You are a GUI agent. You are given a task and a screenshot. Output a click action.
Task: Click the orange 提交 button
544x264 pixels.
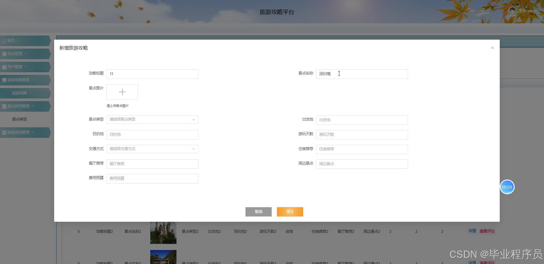click(290, 212)
